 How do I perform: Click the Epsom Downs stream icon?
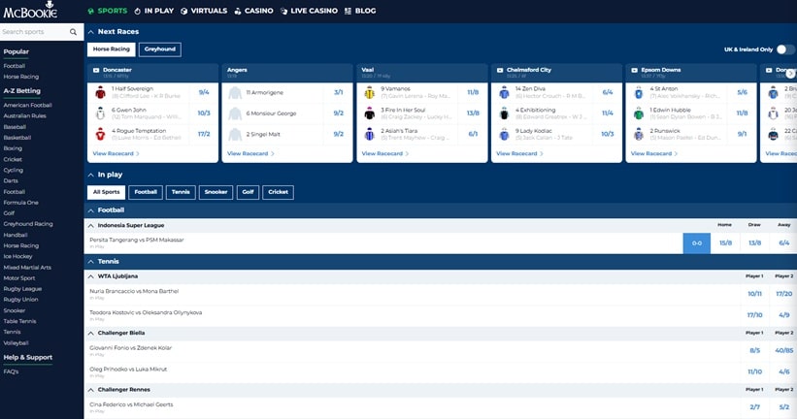point(633,71)
